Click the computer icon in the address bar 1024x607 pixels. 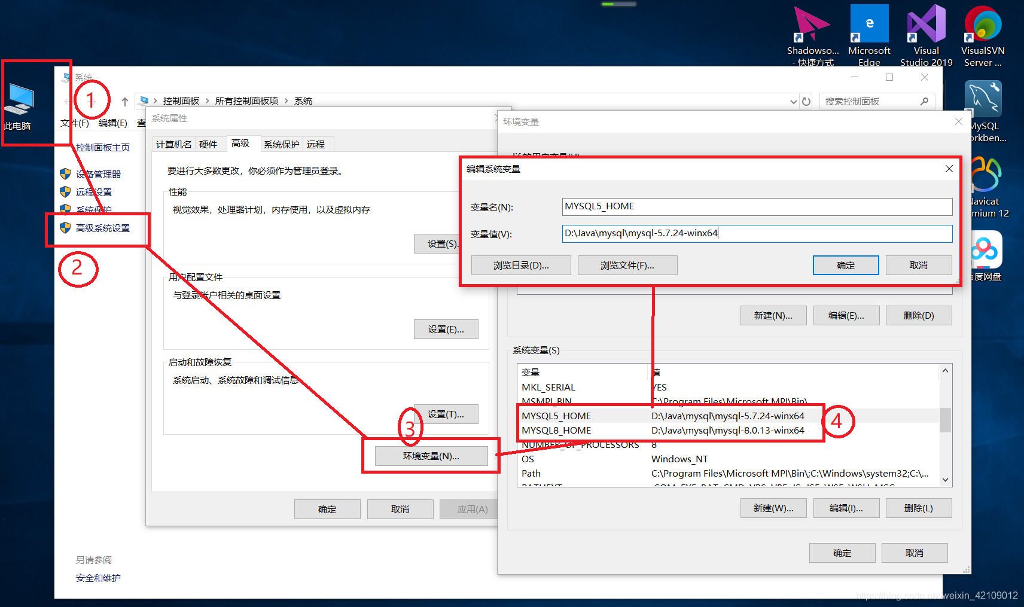(x=144, y=100)
